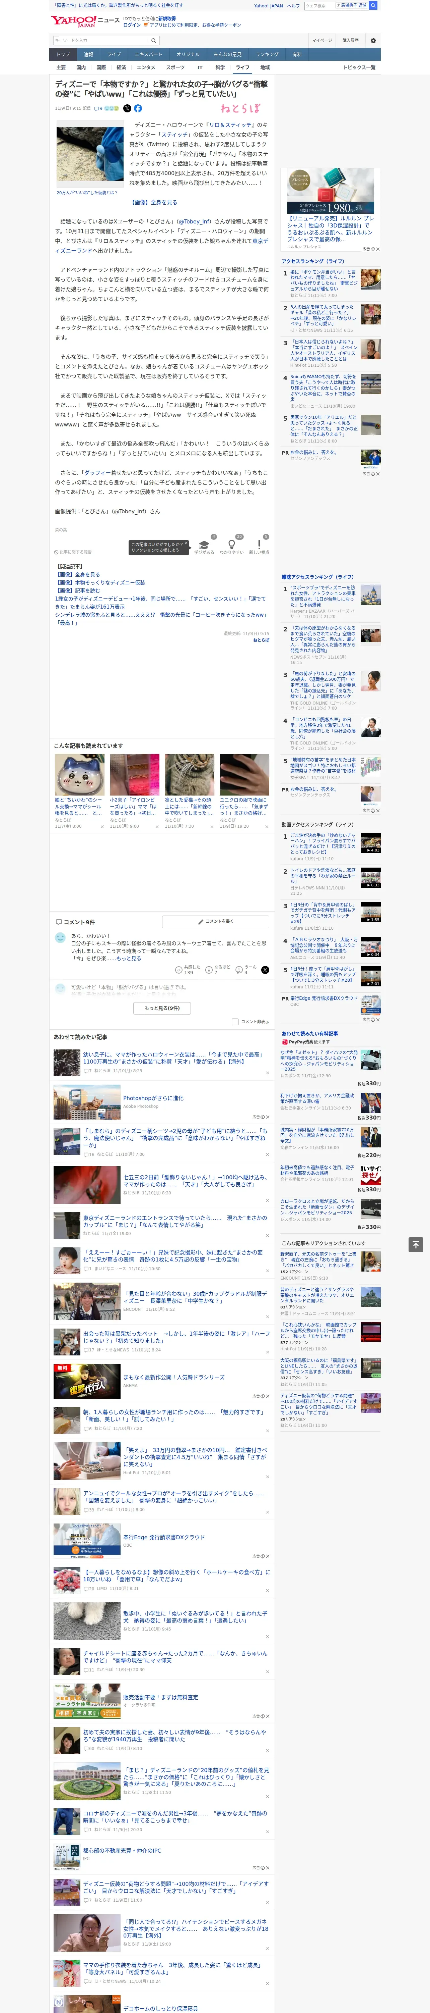Viewport: 430px width, 2013px height.
Task: Click the わかりやすい lightbulb reaction
Action: pos(232,546)
